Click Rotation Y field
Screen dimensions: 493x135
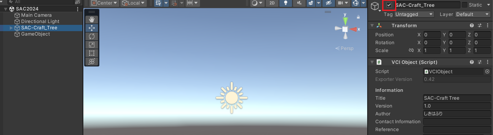point(457,43)
